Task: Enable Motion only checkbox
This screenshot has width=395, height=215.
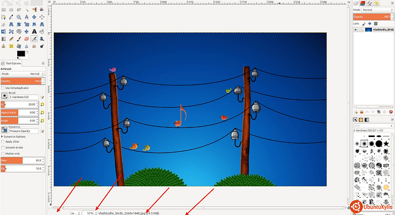Action: pyautogui.click(x=3, y=154)
